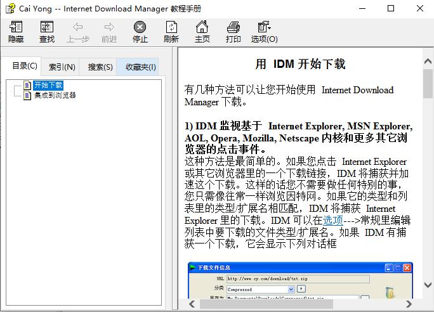
Task: Click the horizontal scrollbar left arrow
Action: 192,304
